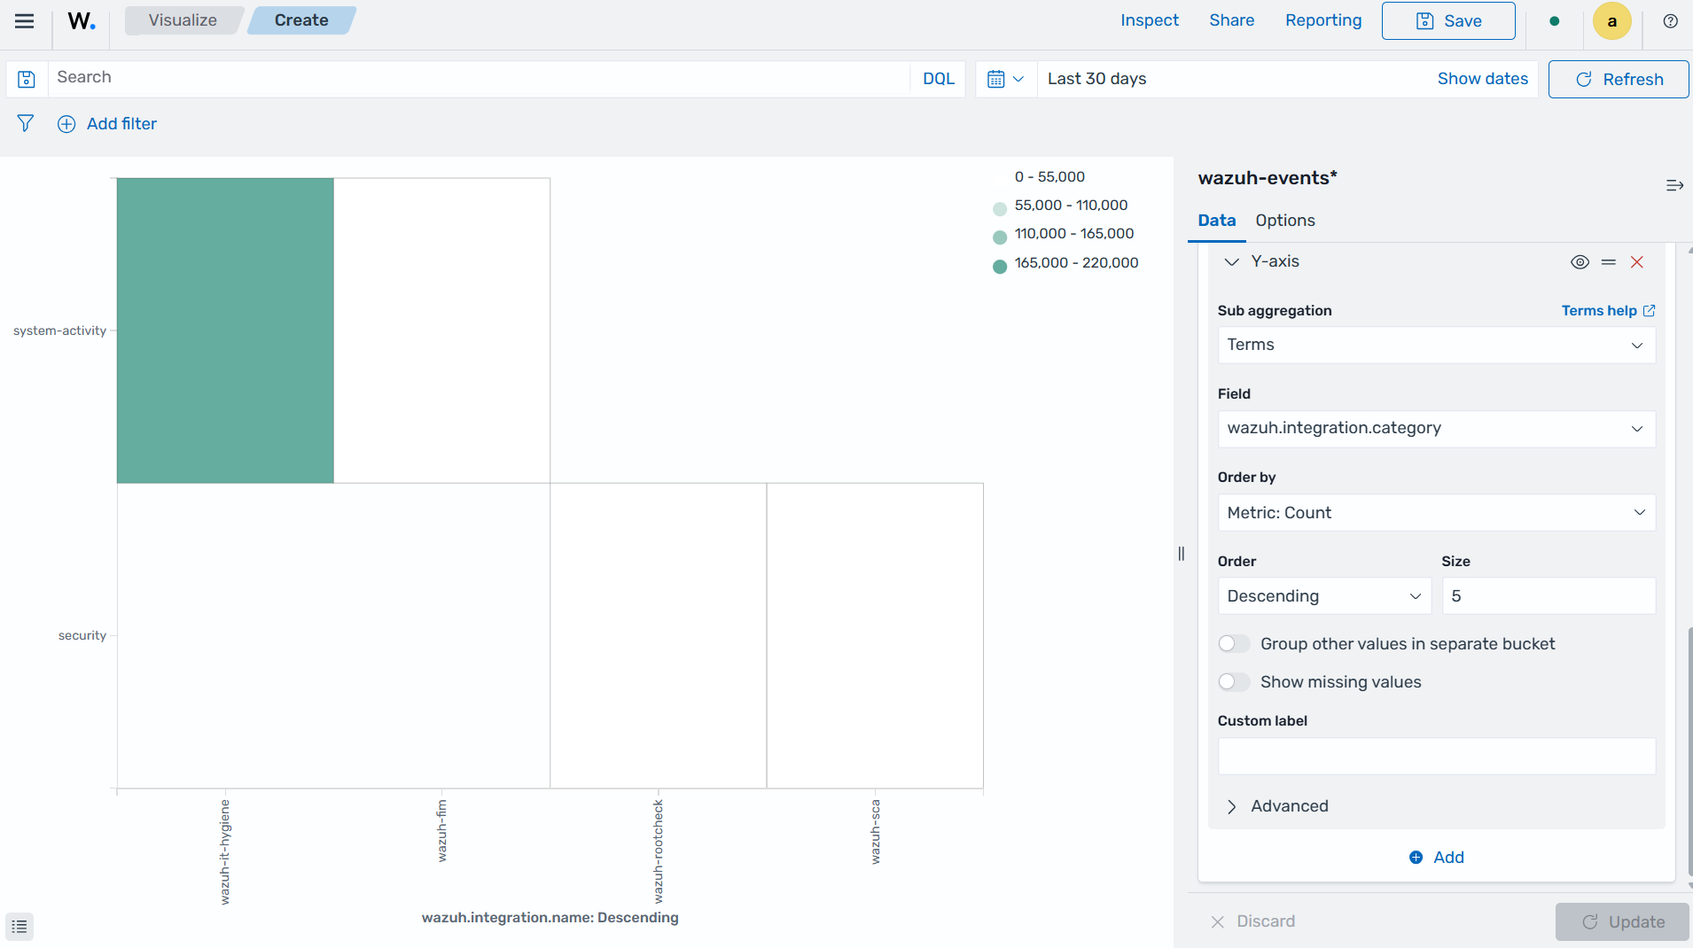Enable Show missing values switch
Image resolution: width=1693 pixels, height=948 pixels.
(x=1234, y=682)
